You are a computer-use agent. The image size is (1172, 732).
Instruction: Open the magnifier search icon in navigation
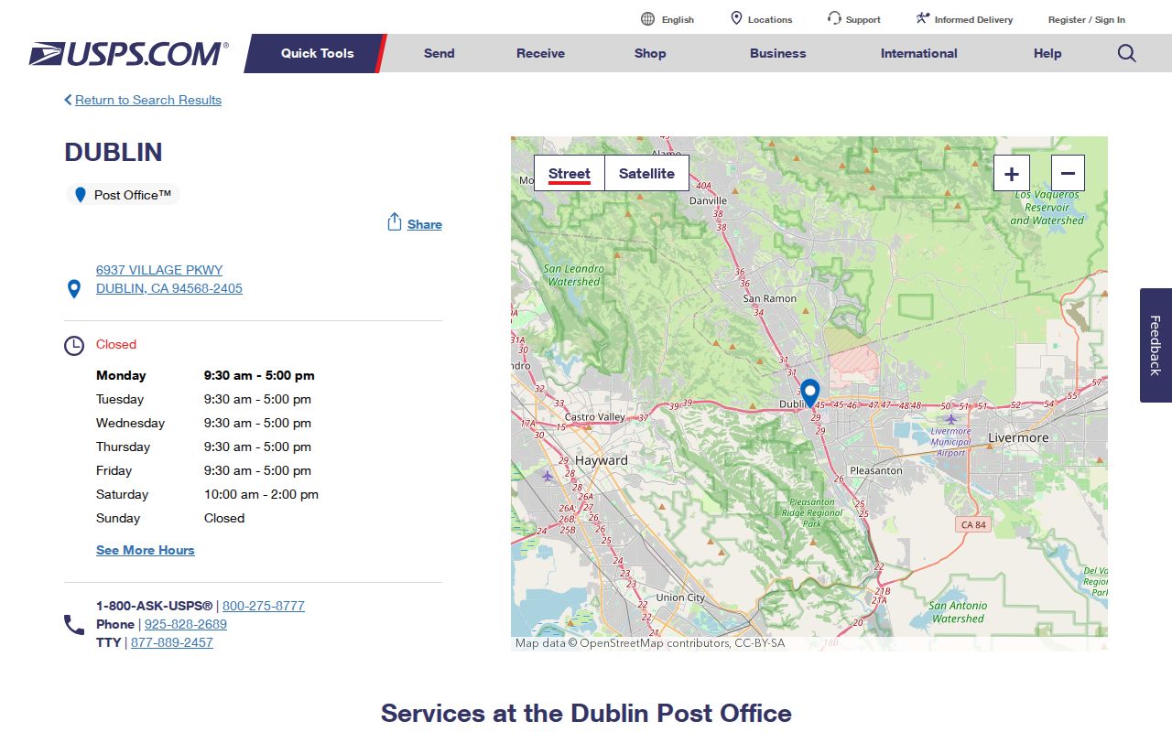pyautogui.click(x=1127, y=53)
